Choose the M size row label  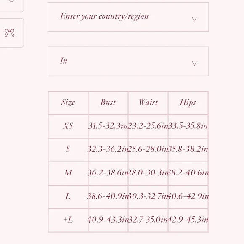coord(68,173)
